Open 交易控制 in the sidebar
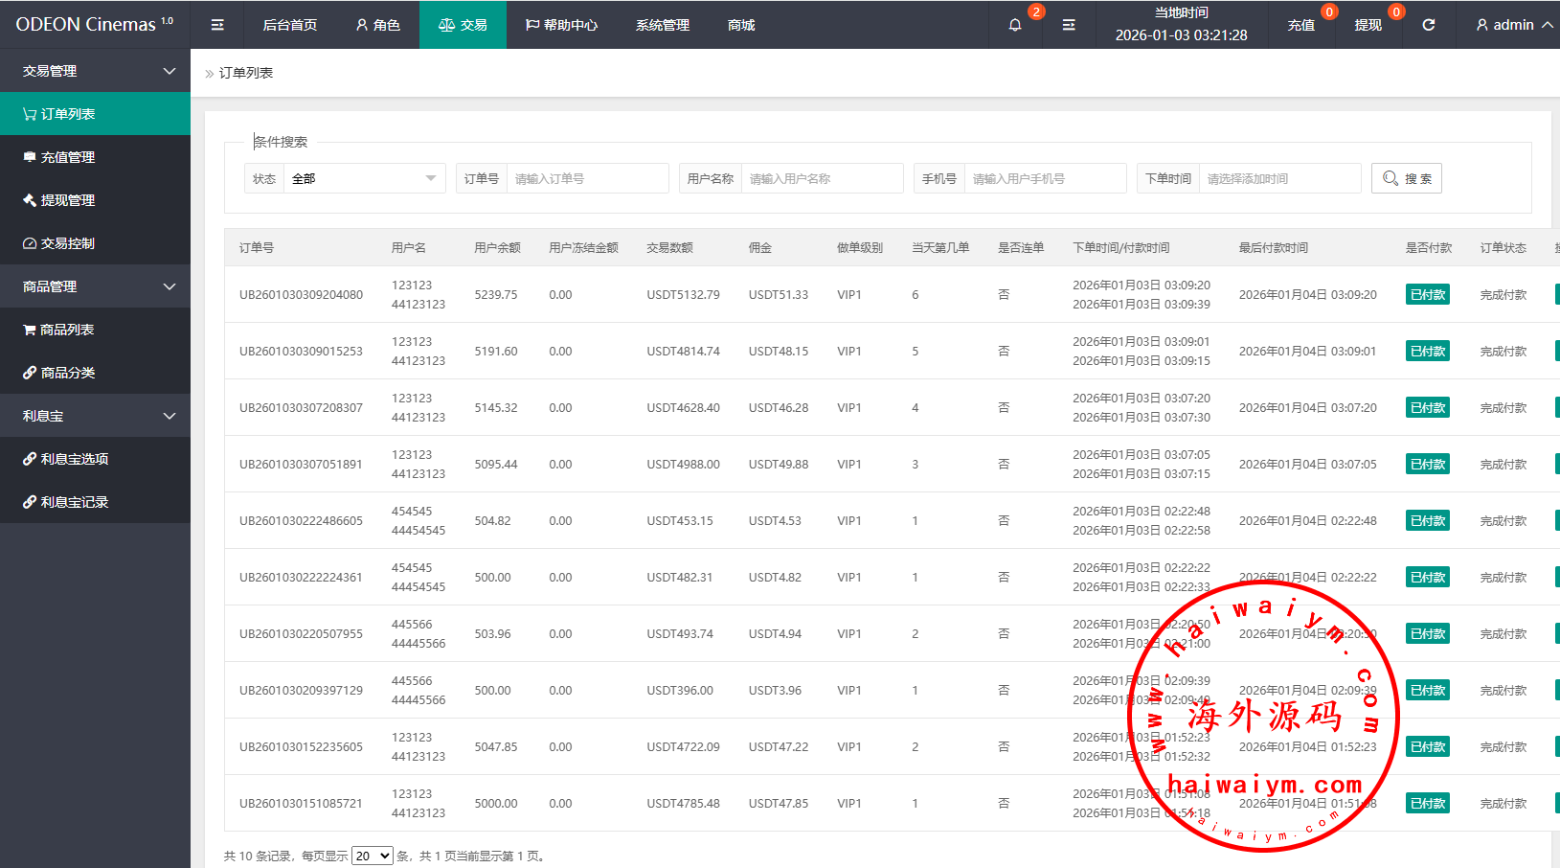The width and height of the screenshot is (1560, 868). [67, 243]
